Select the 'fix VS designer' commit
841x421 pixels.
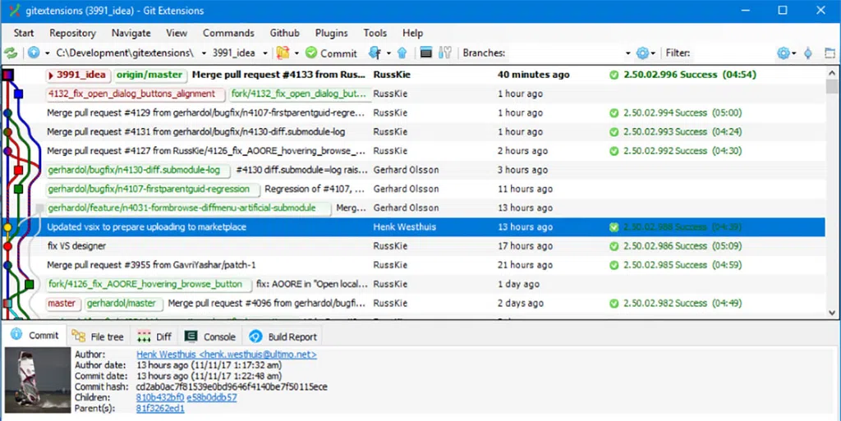[76, 246]
